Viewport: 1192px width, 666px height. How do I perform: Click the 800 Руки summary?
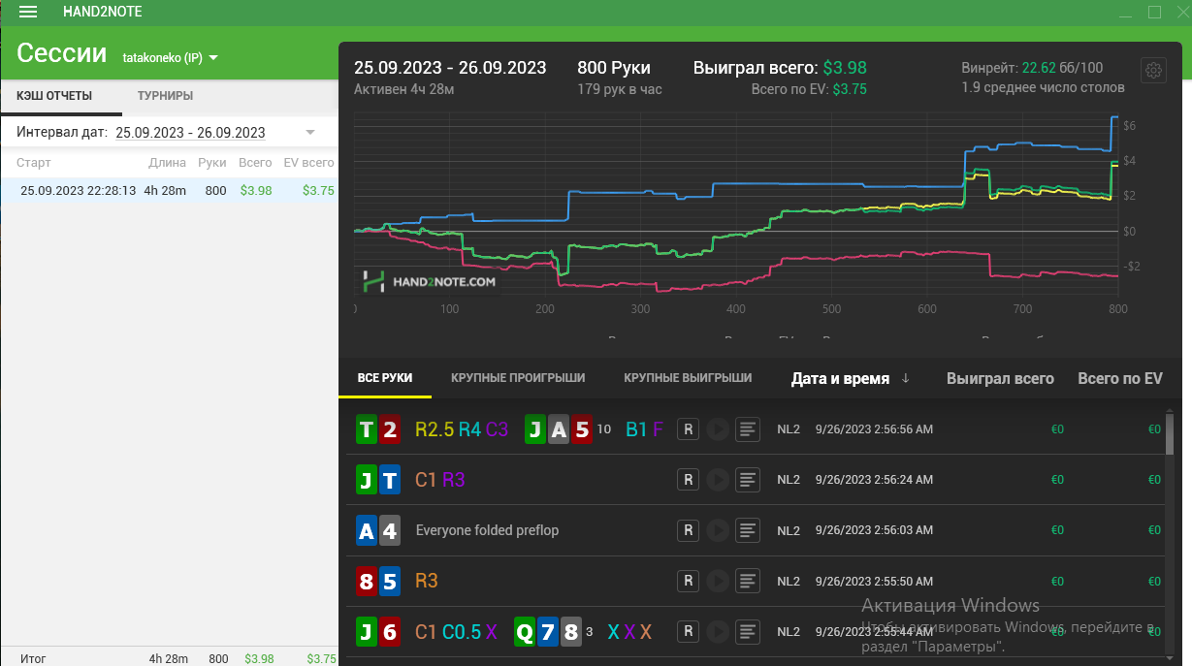click(614, 68)
